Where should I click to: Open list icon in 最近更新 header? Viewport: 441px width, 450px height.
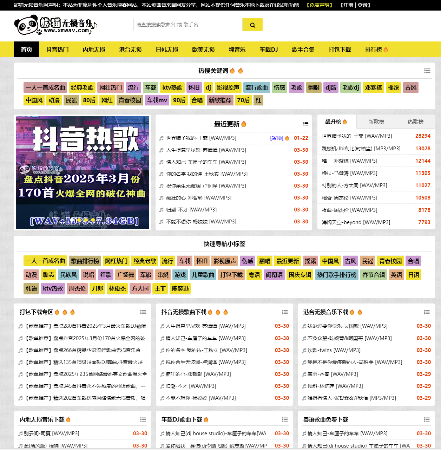pos(306,124)
